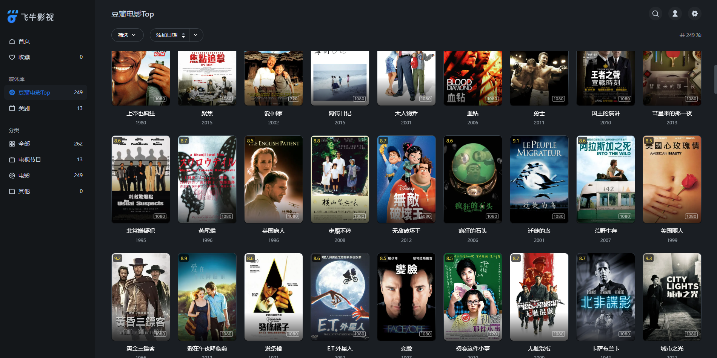This screenshot has height=358, width=717.
Task: Open 步履不停 movie poster
Action: tap(340, 179)
